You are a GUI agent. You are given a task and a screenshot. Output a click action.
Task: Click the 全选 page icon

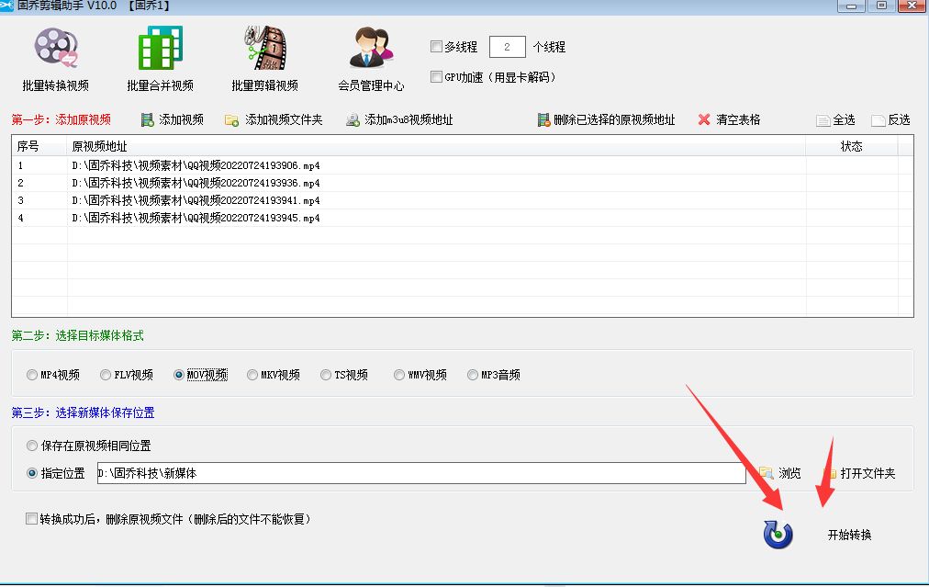coord(823,120)
